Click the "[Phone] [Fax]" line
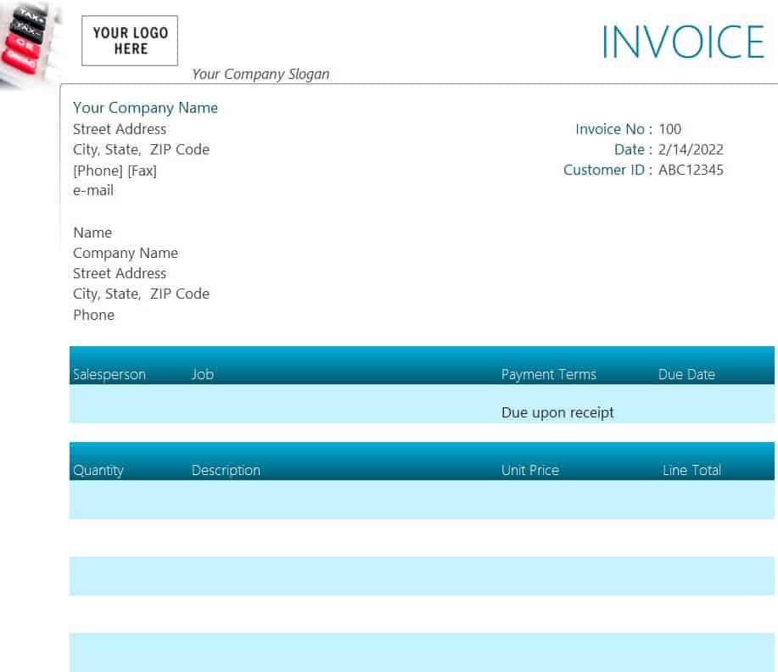 coord(115,171)
